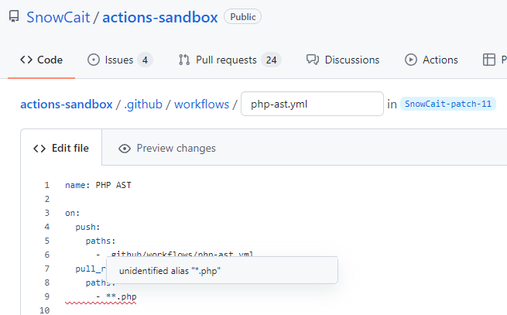Click the php-ast.yml filename input field
Viewport: 507px width, 315px height.
(313, 104)
